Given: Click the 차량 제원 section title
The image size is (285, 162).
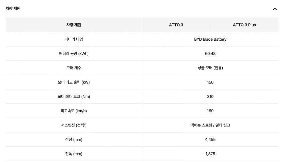Looking at the screenshot, I should (x=13, y=9).
